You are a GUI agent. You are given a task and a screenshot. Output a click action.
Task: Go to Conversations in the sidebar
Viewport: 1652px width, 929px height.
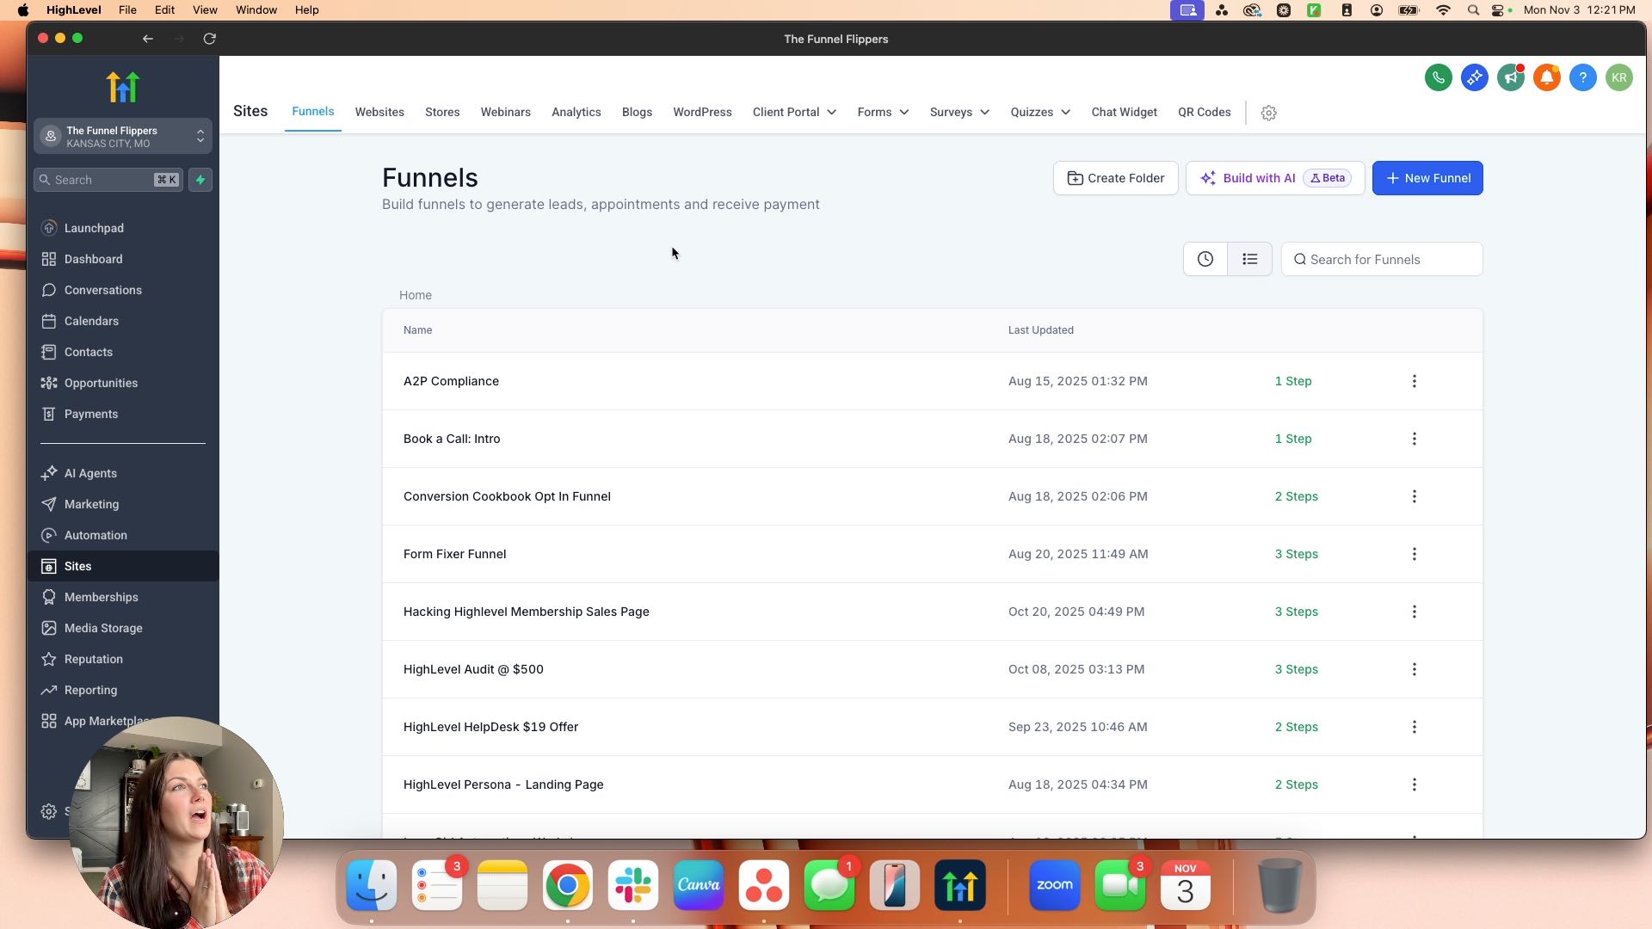point(102,290)
